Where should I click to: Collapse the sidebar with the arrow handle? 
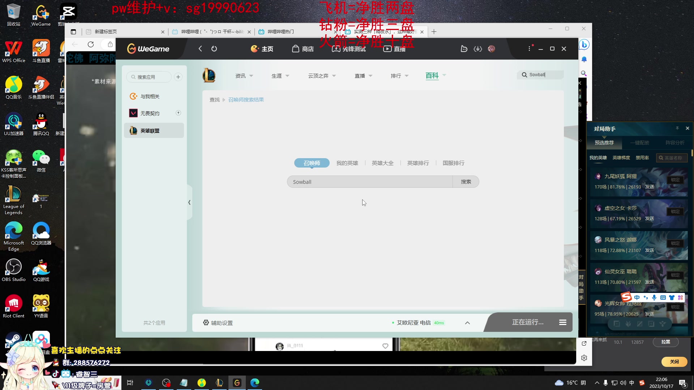pyautogui.click(x=189, y=203)
